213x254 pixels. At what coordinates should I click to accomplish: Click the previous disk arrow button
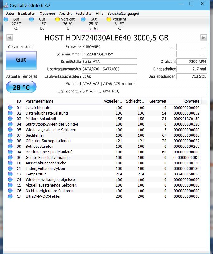pos(10,38)
